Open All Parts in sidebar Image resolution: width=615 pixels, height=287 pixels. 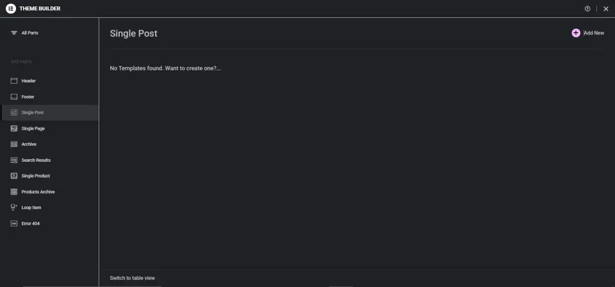29,33
